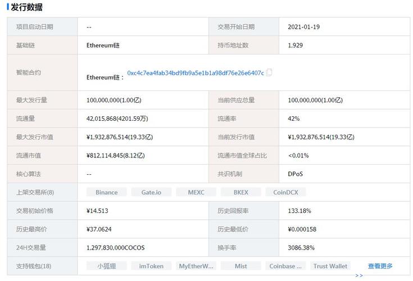The width and height of the screenshot is (413, 281).
Task: Select the DPoS consensus mechanism value
Action: click(x=296, y=174)
